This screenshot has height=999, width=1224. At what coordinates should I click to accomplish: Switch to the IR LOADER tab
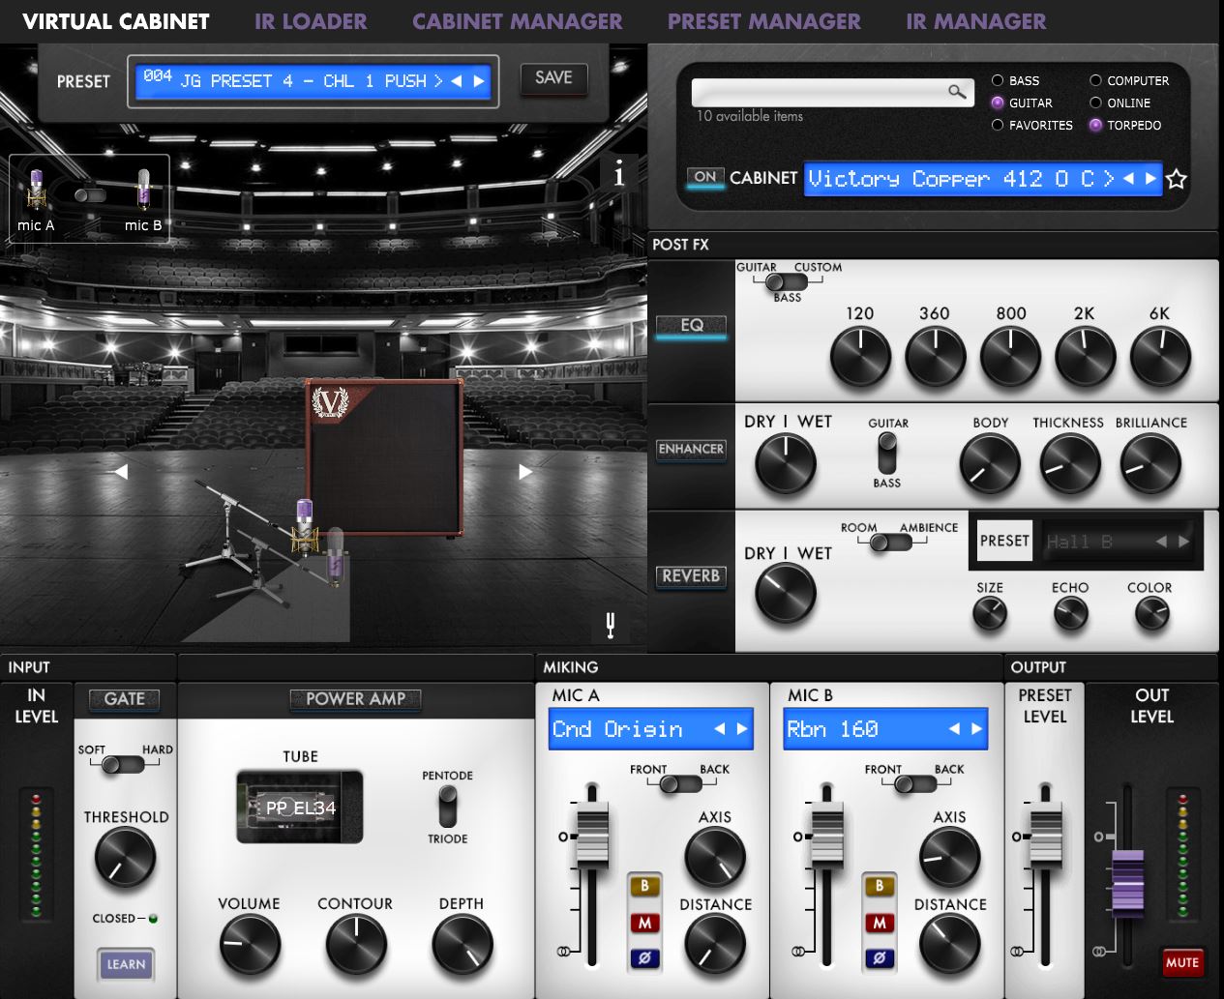point(311,21)
